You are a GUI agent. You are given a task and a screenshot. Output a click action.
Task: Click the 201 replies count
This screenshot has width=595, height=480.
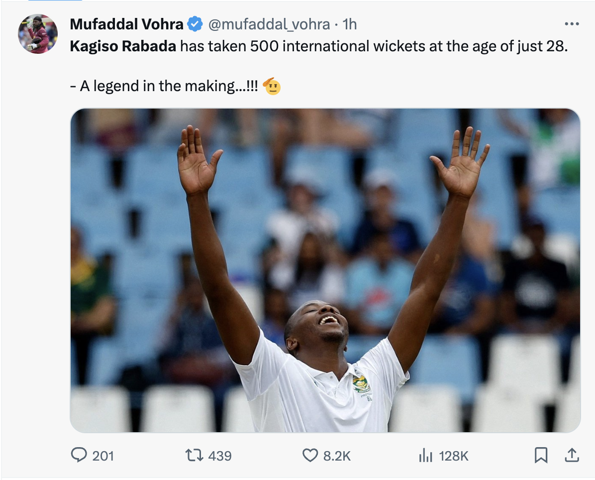pyautogui.click(x=103, y=456)
